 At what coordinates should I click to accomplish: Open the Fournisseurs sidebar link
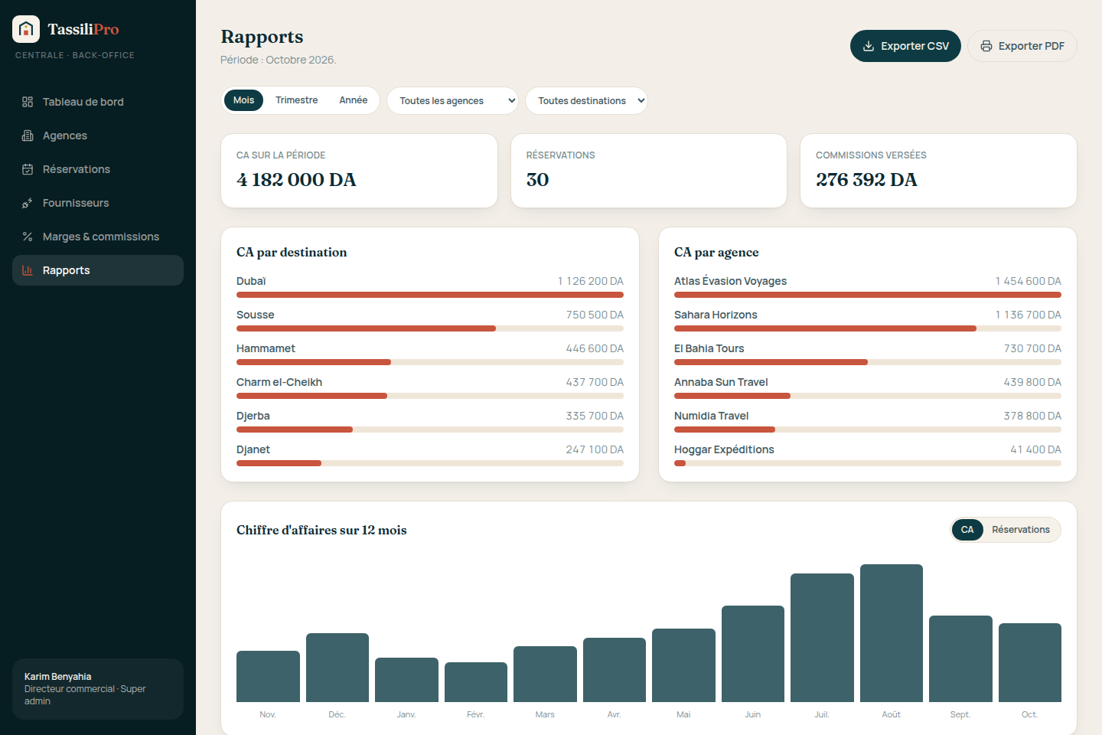[98, 203]
